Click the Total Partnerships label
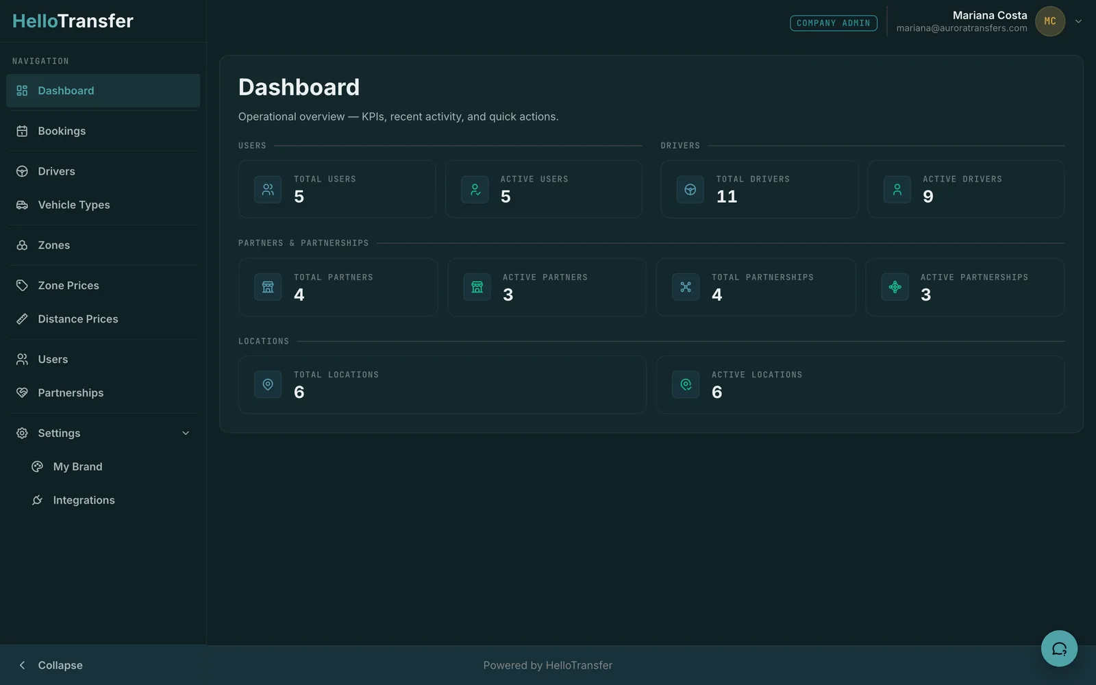This screenshot has height=685, width=1096. (762, 277)
